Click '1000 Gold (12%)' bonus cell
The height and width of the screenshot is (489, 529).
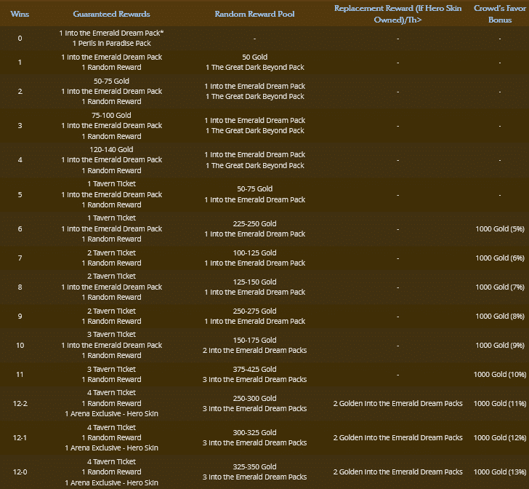(500, 437)
